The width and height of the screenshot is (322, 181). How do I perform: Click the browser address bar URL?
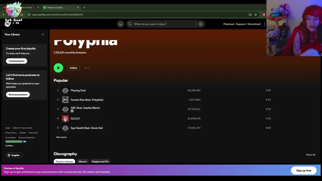[x=58, y=15]
